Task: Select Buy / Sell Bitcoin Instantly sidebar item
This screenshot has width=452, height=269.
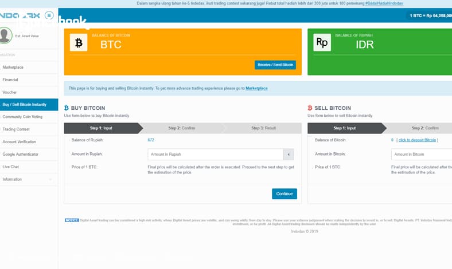Action: pyautogui.click(x=29, y=104)
